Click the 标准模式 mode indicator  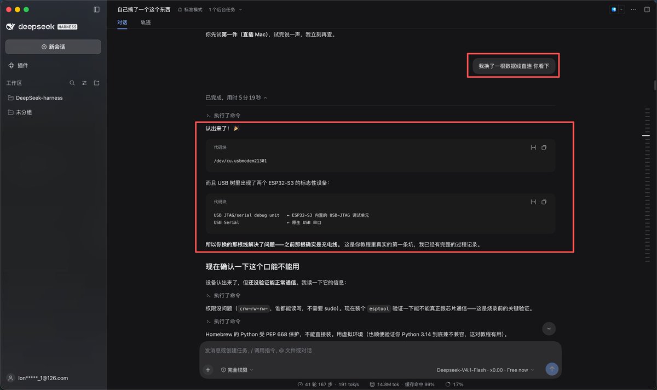(190, 10)
